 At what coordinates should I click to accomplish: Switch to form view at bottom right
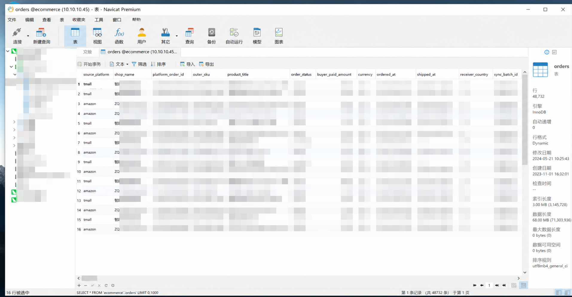514,285
